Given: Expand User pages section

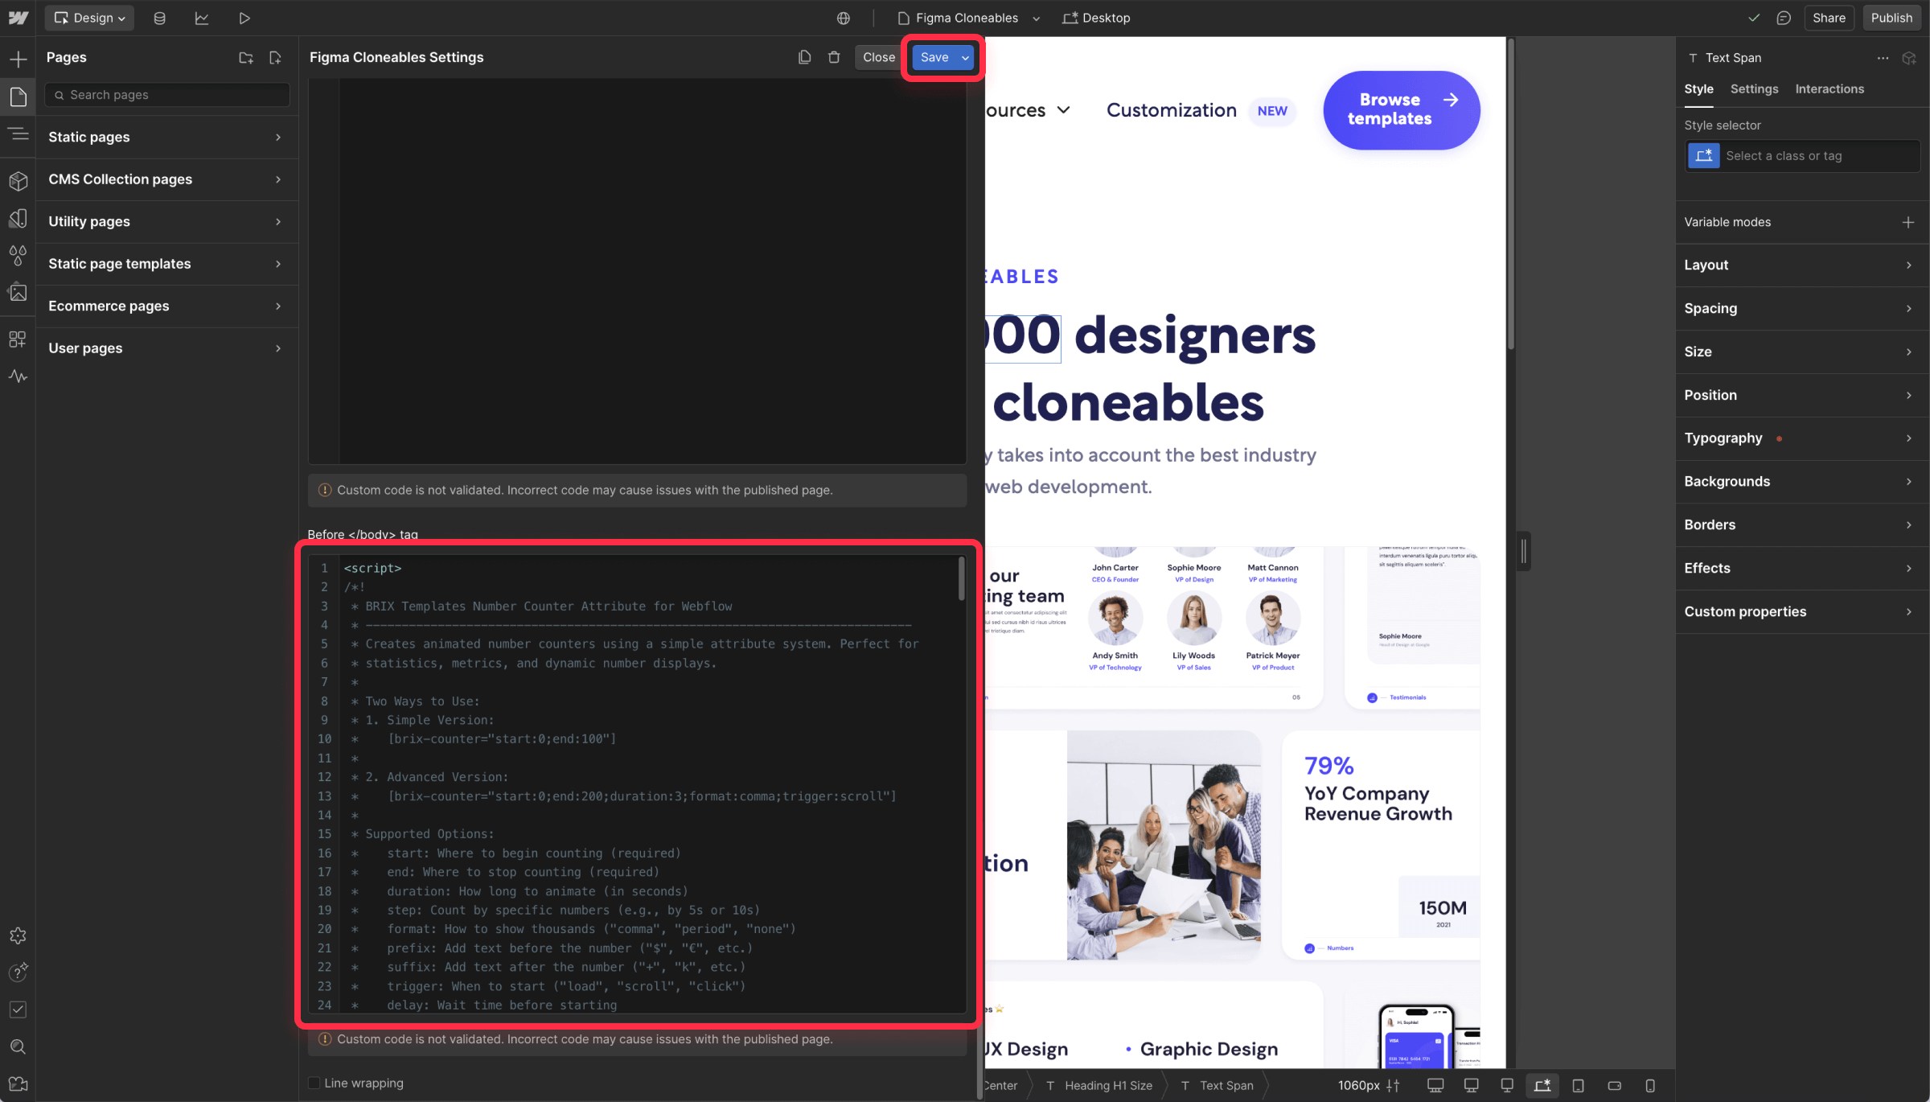Looking at the screenshot, I should coord(167,348).
